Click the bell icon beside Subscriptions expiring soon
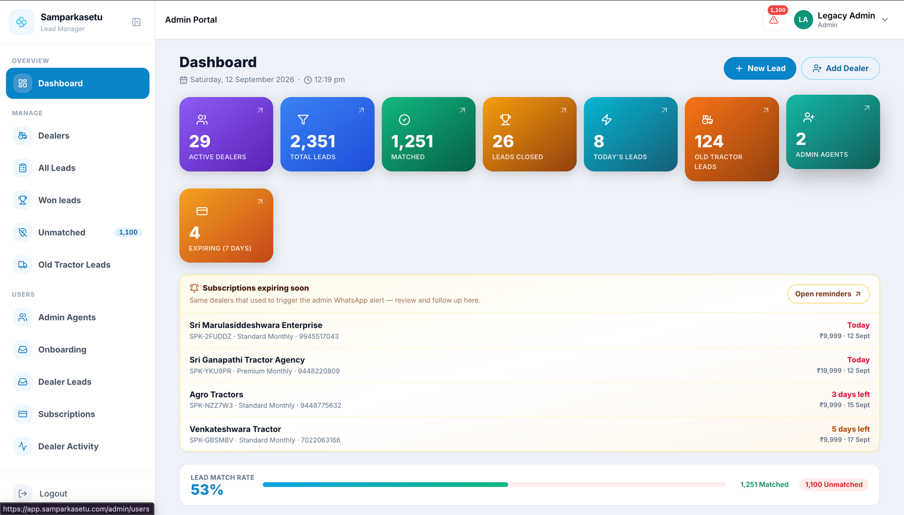The image size is (904, 515). click(x=194, y=288)
